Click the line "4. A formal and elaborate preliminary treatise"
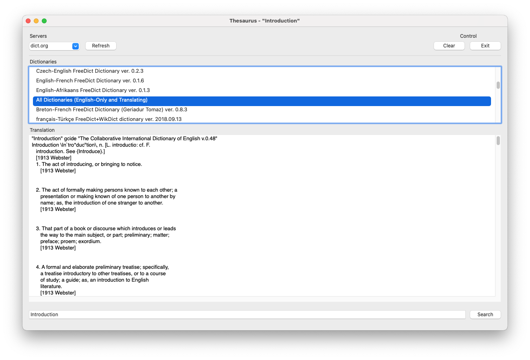The width and height of the screenshot is (530, 360). pos(102,267)
